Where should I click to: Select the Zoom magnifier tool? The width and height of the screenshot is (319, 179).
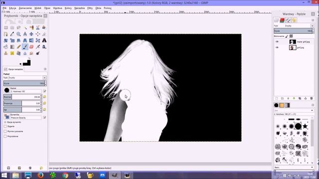(19, 34)
